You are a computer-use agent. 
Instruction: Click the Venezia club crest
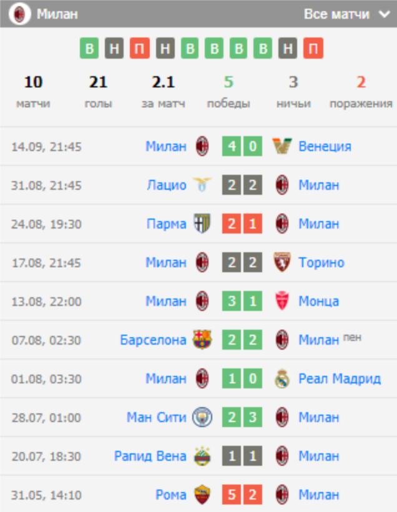click(282, 147)
